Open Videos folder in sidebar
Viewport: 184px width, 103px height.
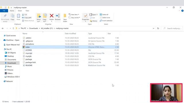[9, 73]
